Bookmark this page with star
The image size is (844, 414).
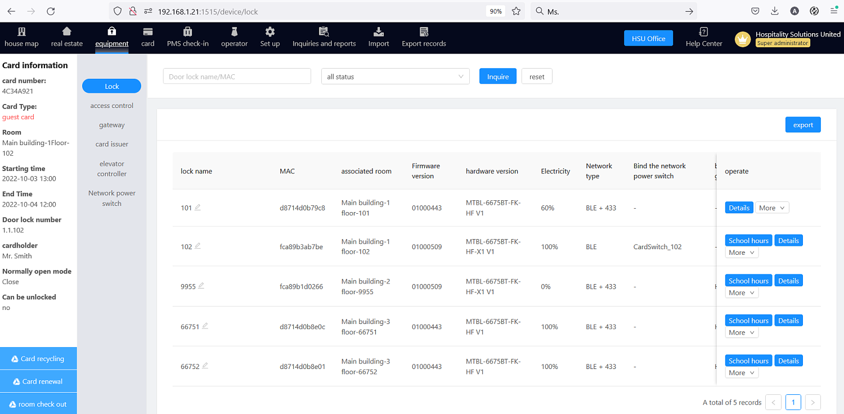click(516, 11)
